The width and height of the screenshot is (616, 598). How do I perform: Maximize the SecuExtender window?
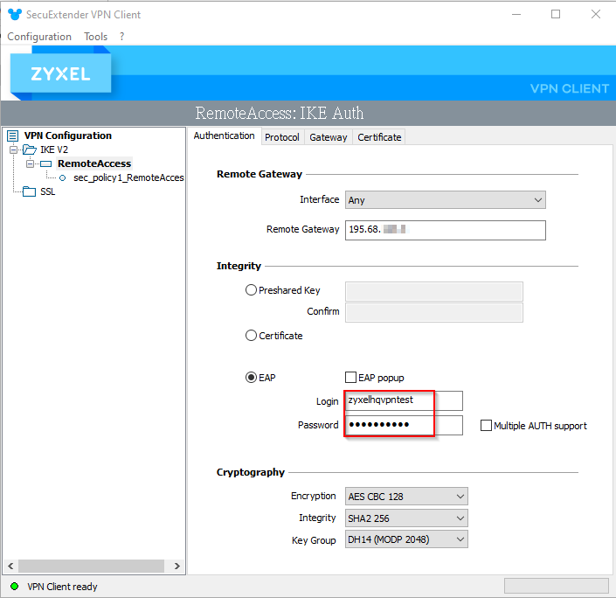pyautogui.click(x=556, y=15)
